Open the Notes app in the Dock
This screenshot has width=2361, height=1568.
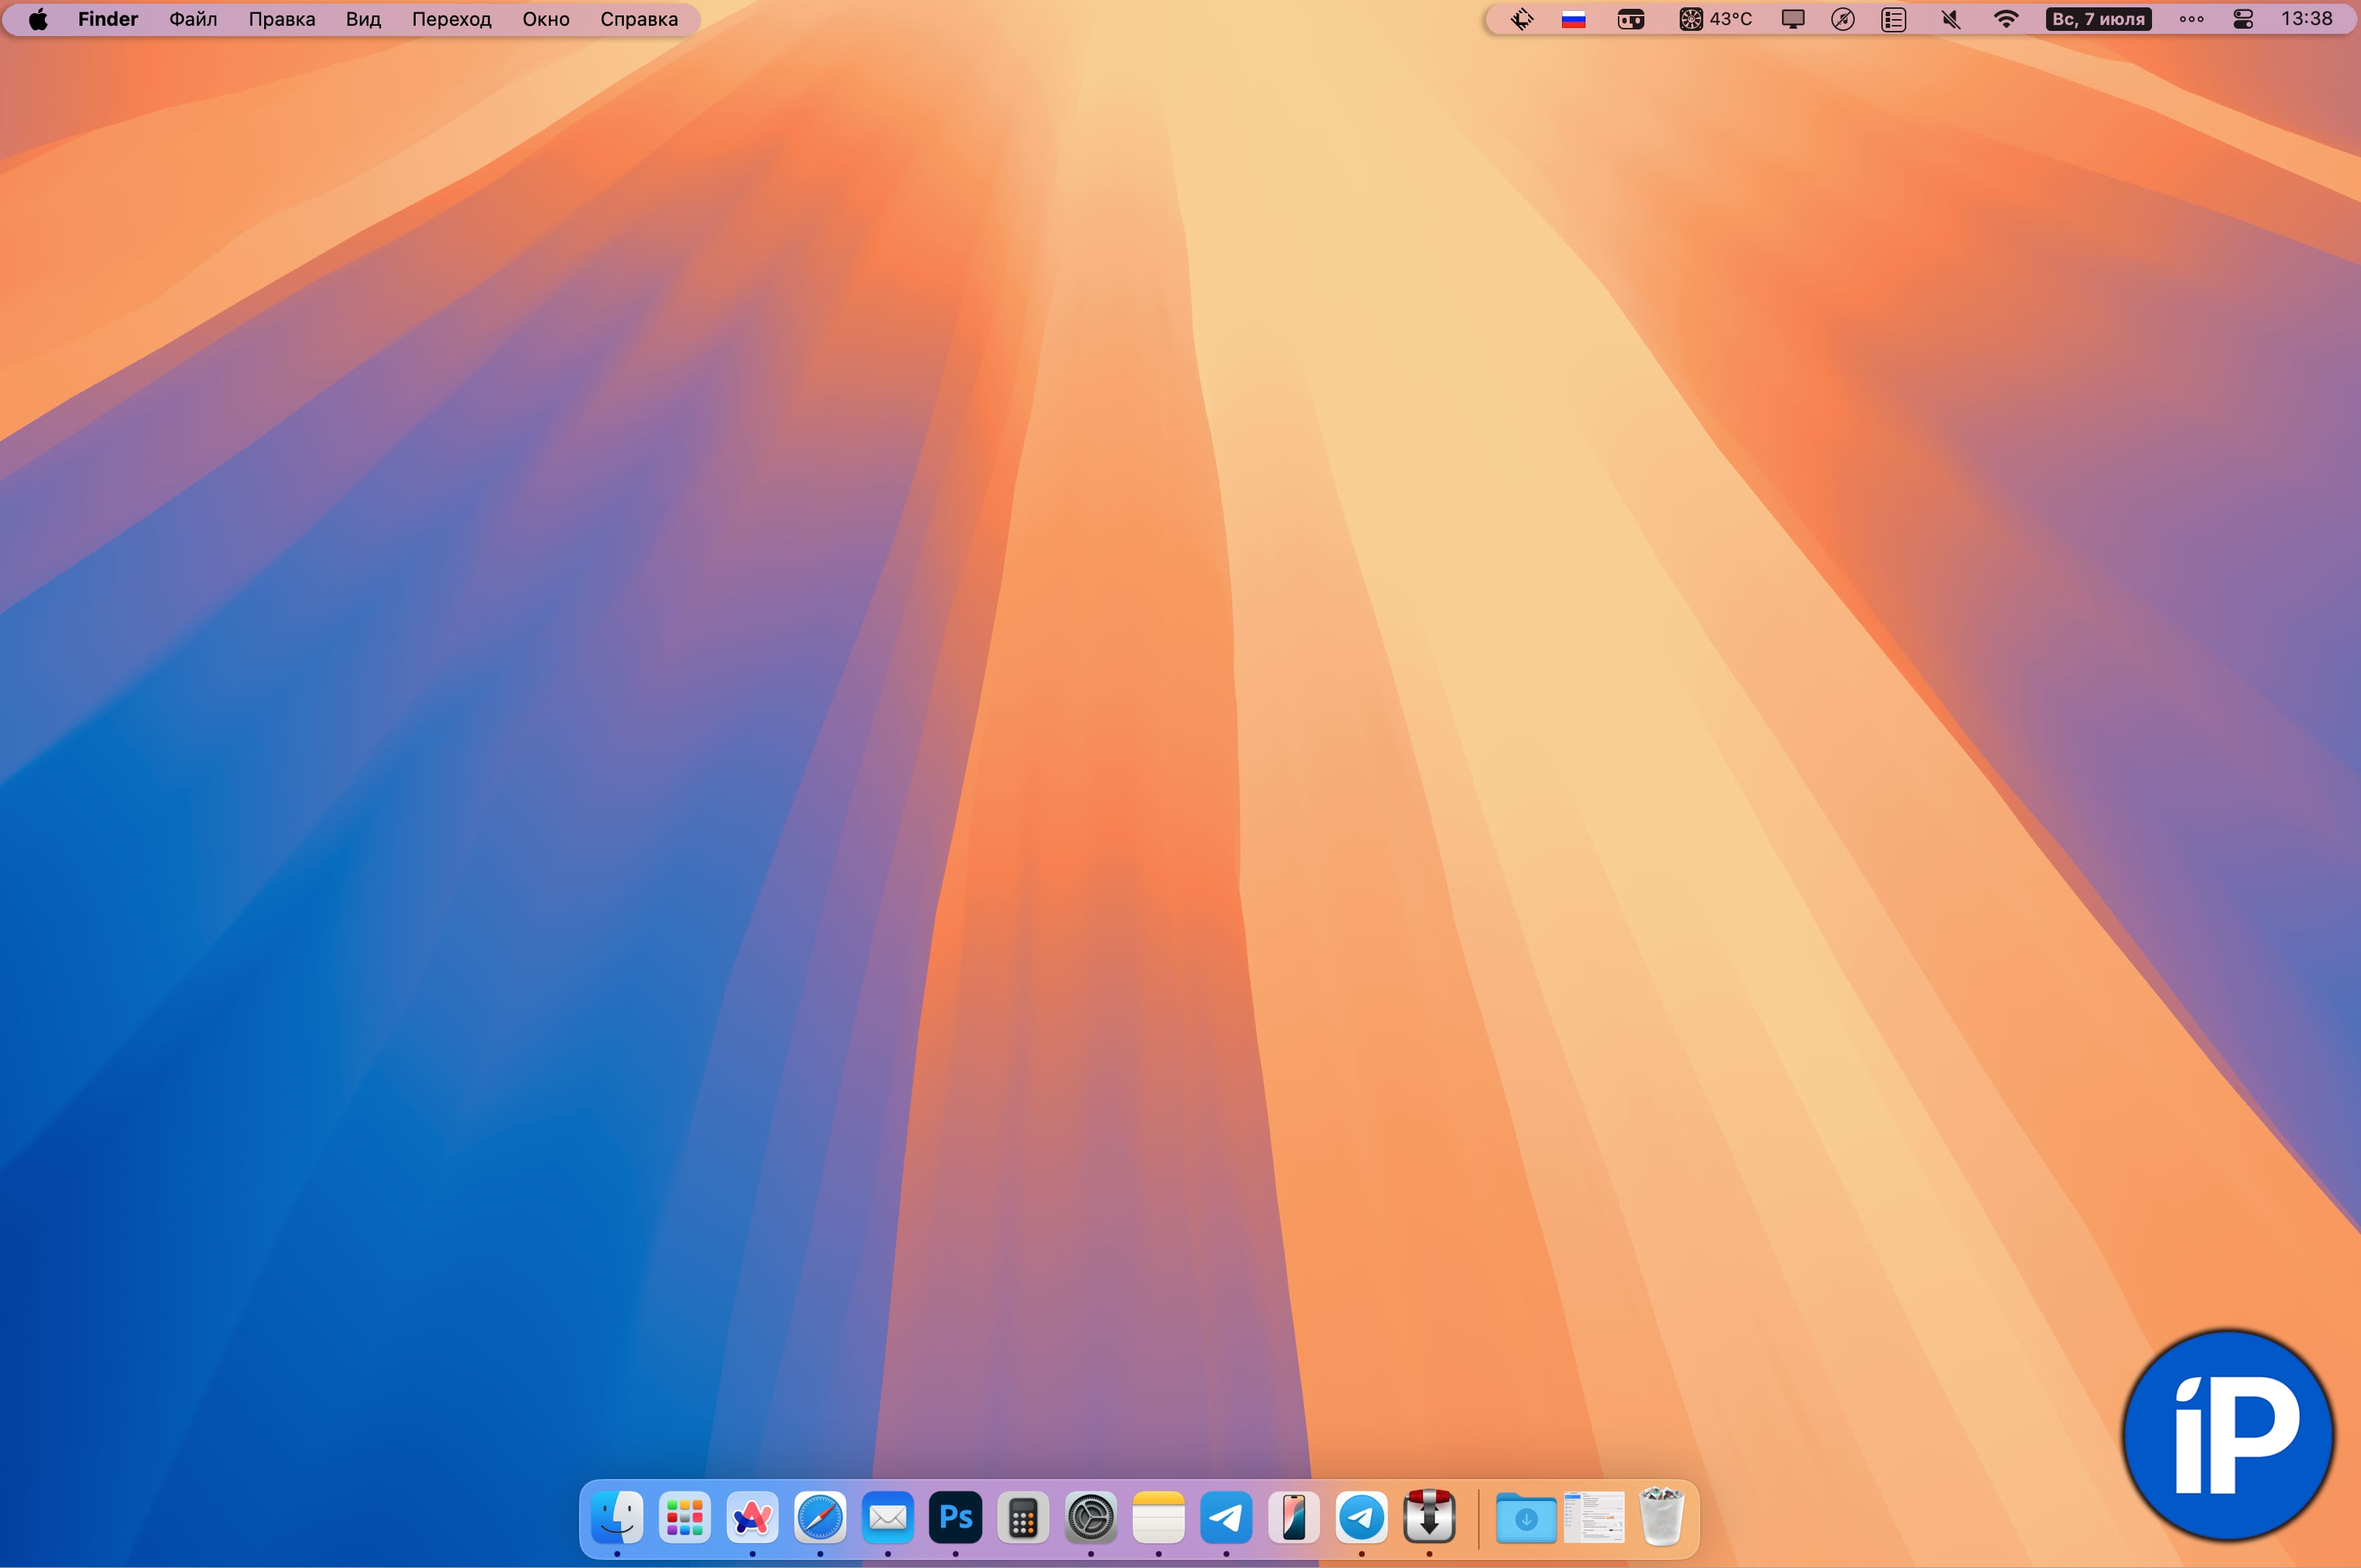(1158, 1518)
